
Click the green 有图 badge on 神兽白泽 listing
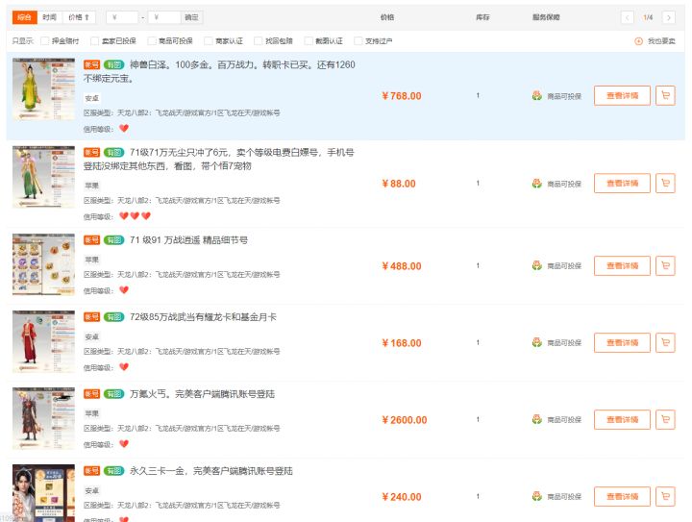coord(113,64)
